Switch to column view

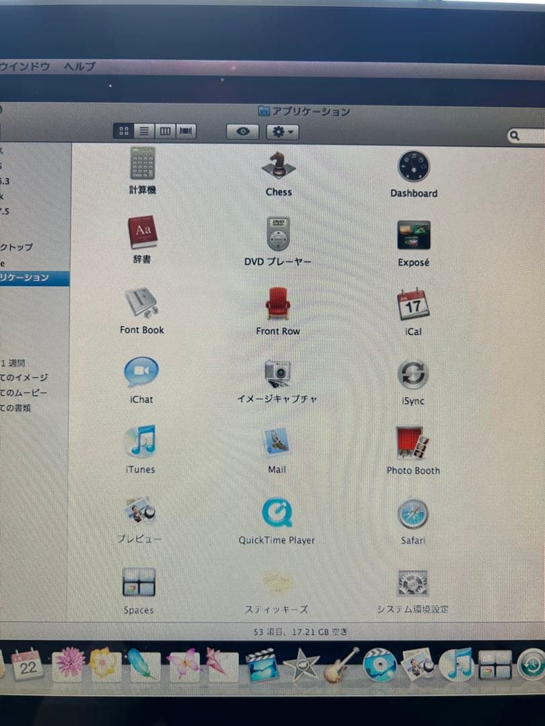click(x=165, y=132)
